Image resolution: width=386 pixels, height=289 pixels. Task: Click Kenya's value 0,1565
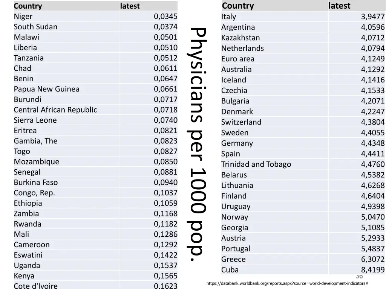click(x=149, y=276)
